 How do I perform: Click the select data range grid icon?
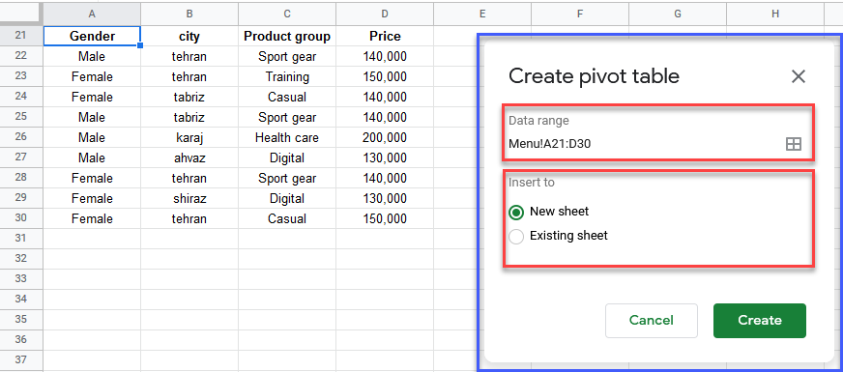(794, 144)
